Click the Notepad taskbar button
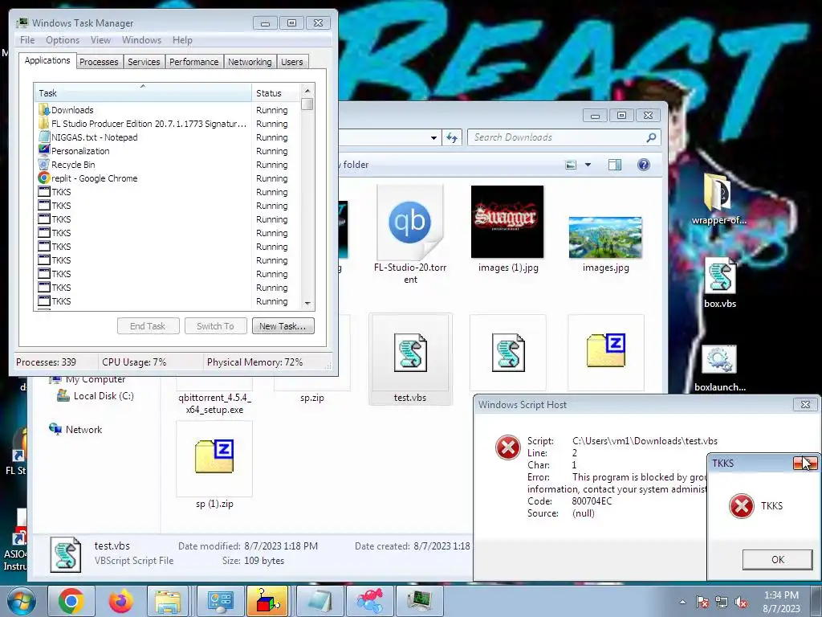822x617 pixels. pos(319,601)
